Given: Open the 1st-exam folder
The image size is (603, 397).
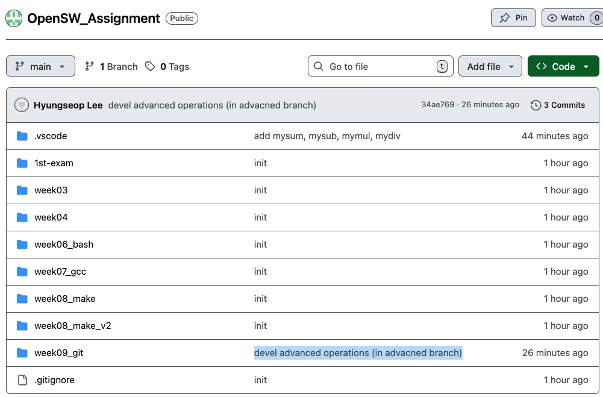Looking at the screenshot, I should pyautogui.click(x=54, y=163).
